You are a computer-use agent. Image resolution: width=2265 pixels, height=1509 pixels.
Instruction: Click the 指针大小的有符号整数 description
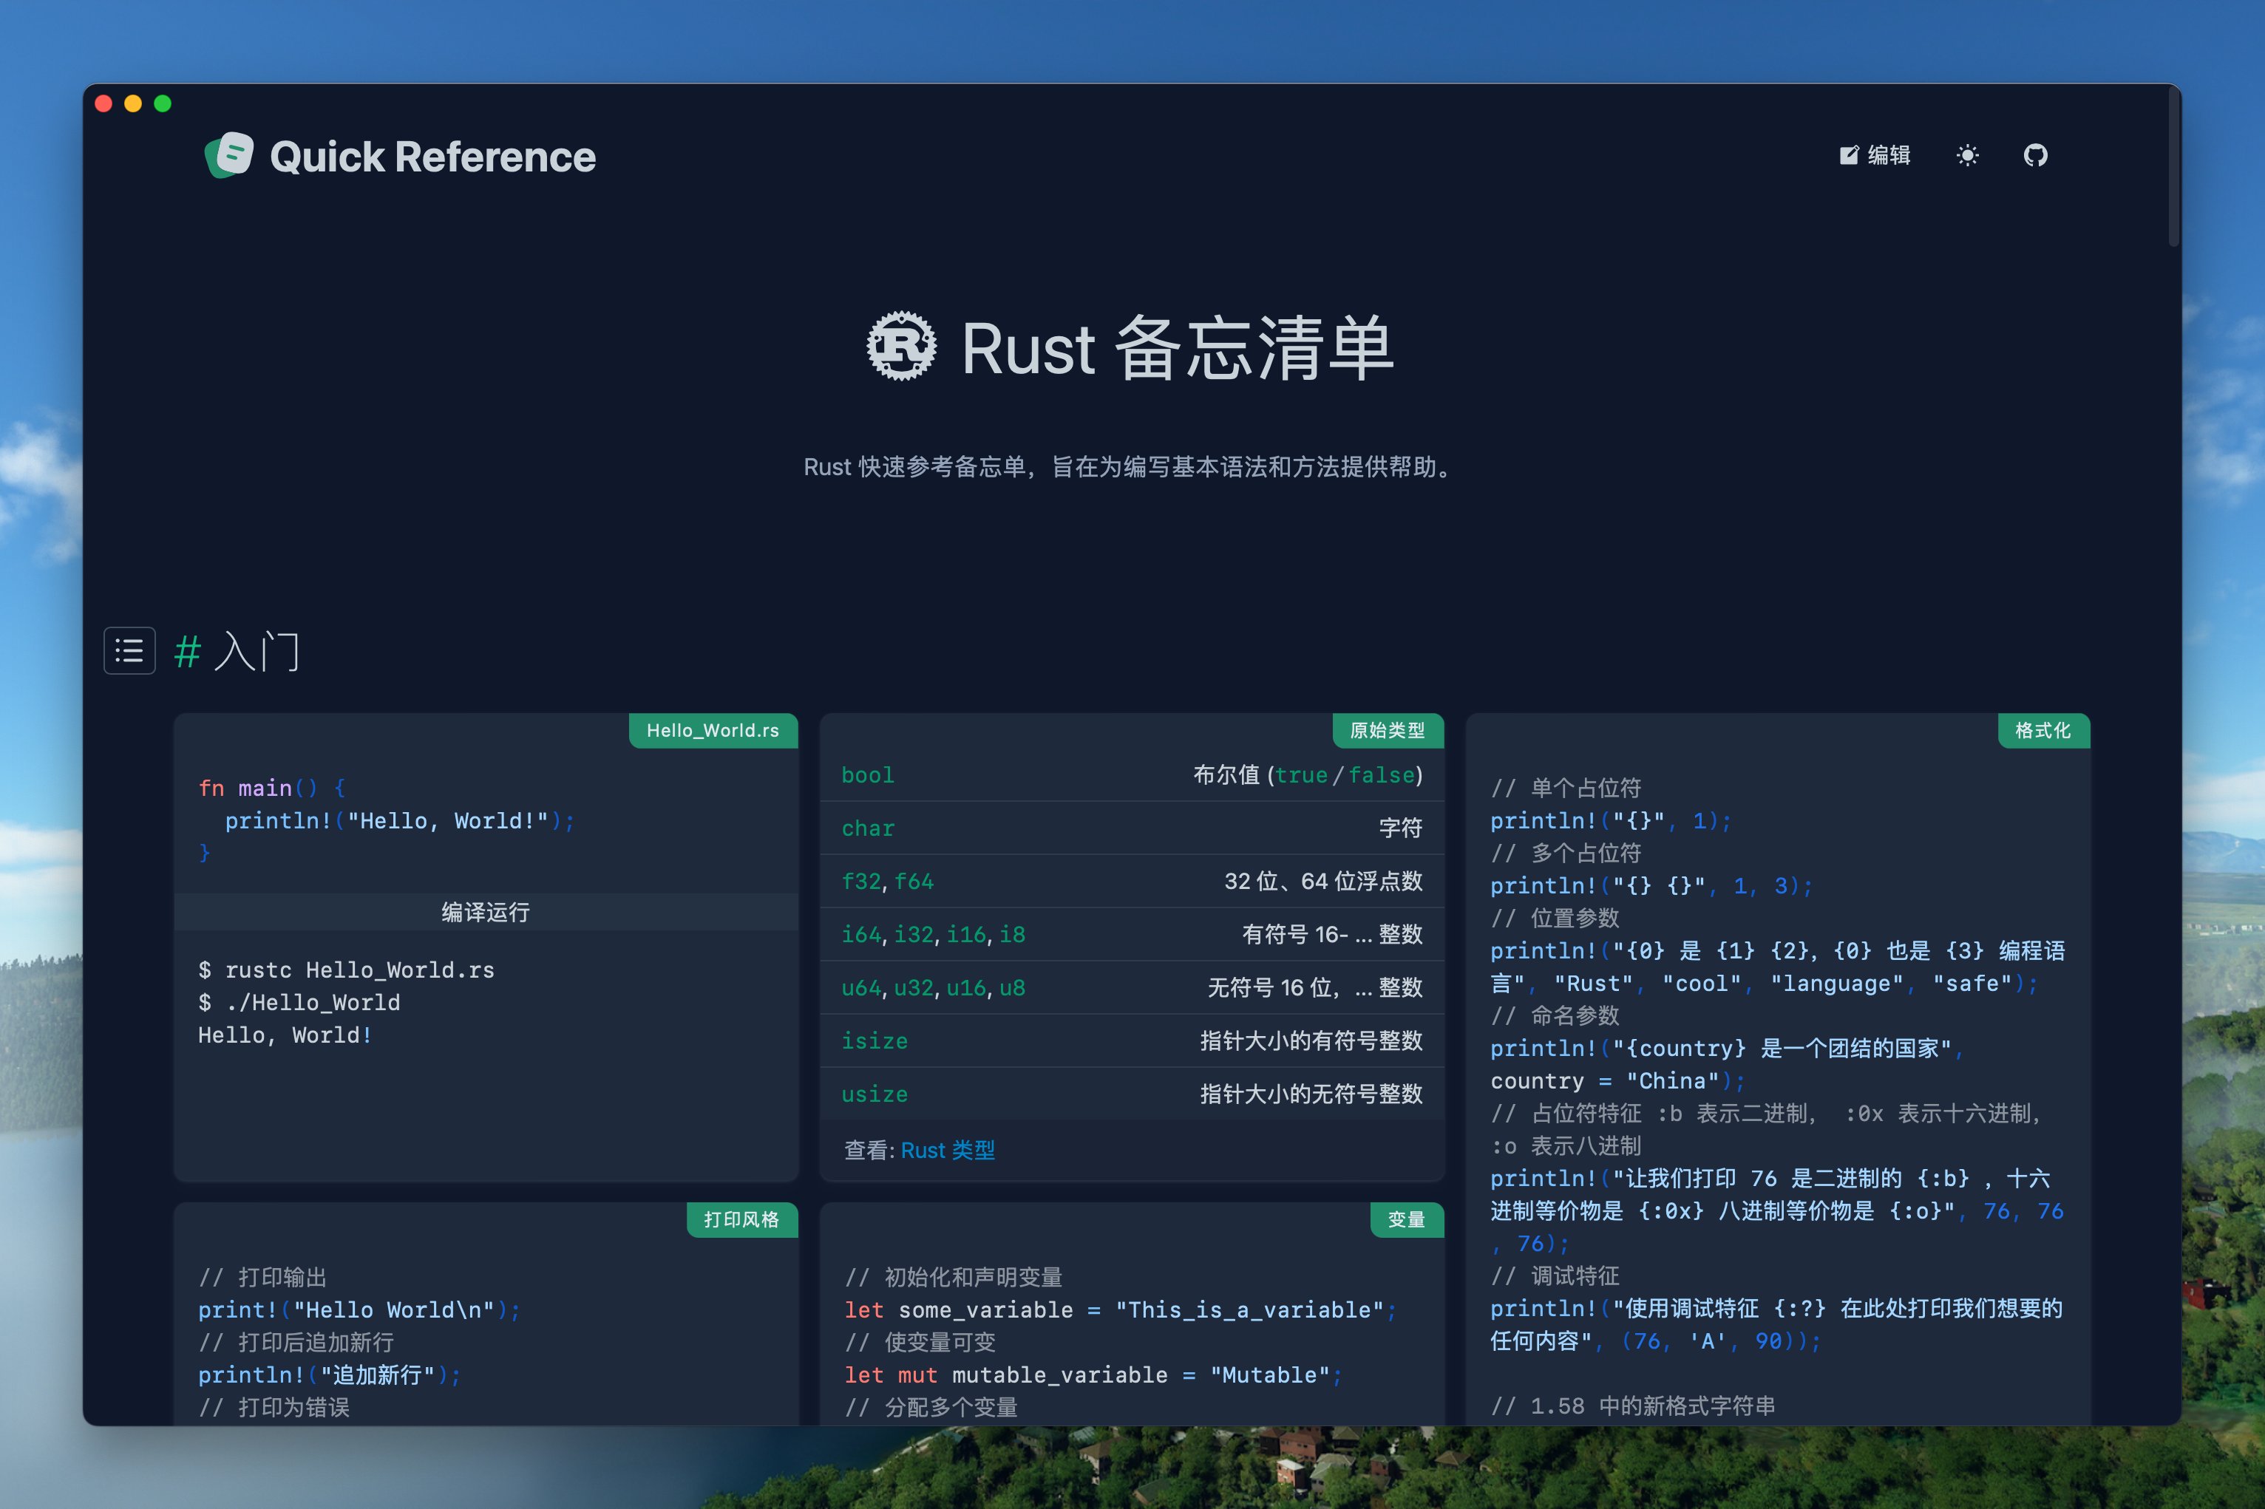point(1311,1040)
